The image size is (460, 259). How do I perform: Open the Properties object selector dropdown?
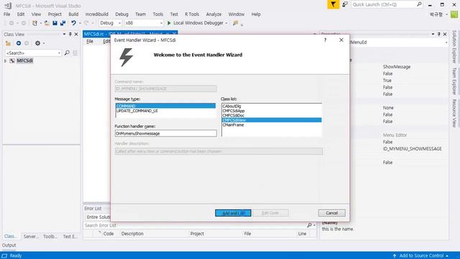[446, 42]
